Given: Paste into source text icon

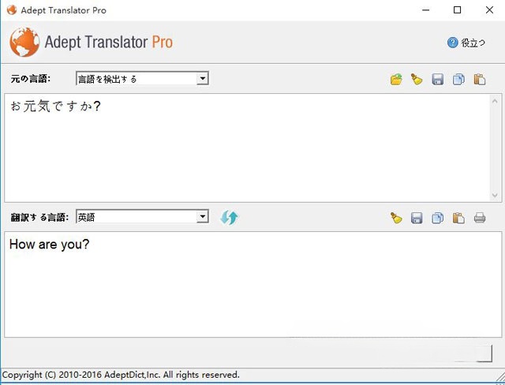Looking at the screenshot, I should tap(479, 79).
